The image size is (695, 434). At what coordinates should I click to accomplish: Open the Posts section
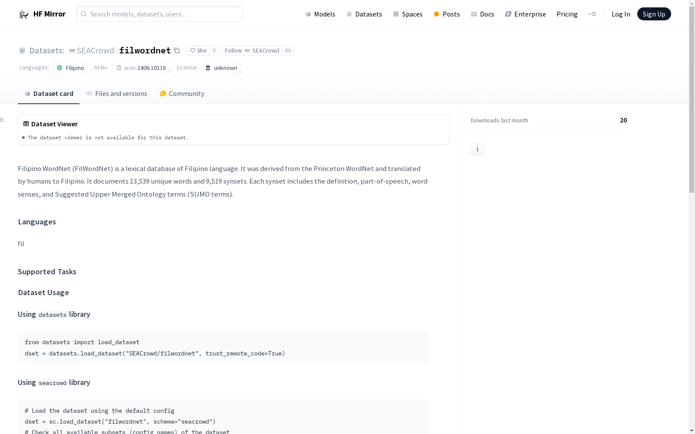pos(447,14)
